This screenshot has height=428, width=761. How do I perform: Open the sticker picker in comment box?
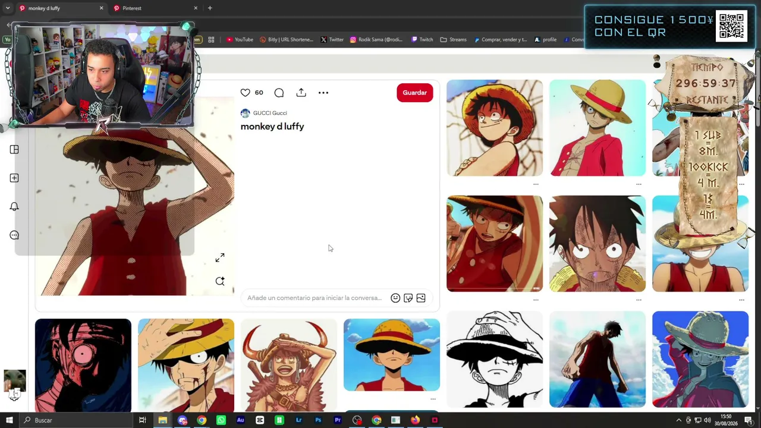408,298
